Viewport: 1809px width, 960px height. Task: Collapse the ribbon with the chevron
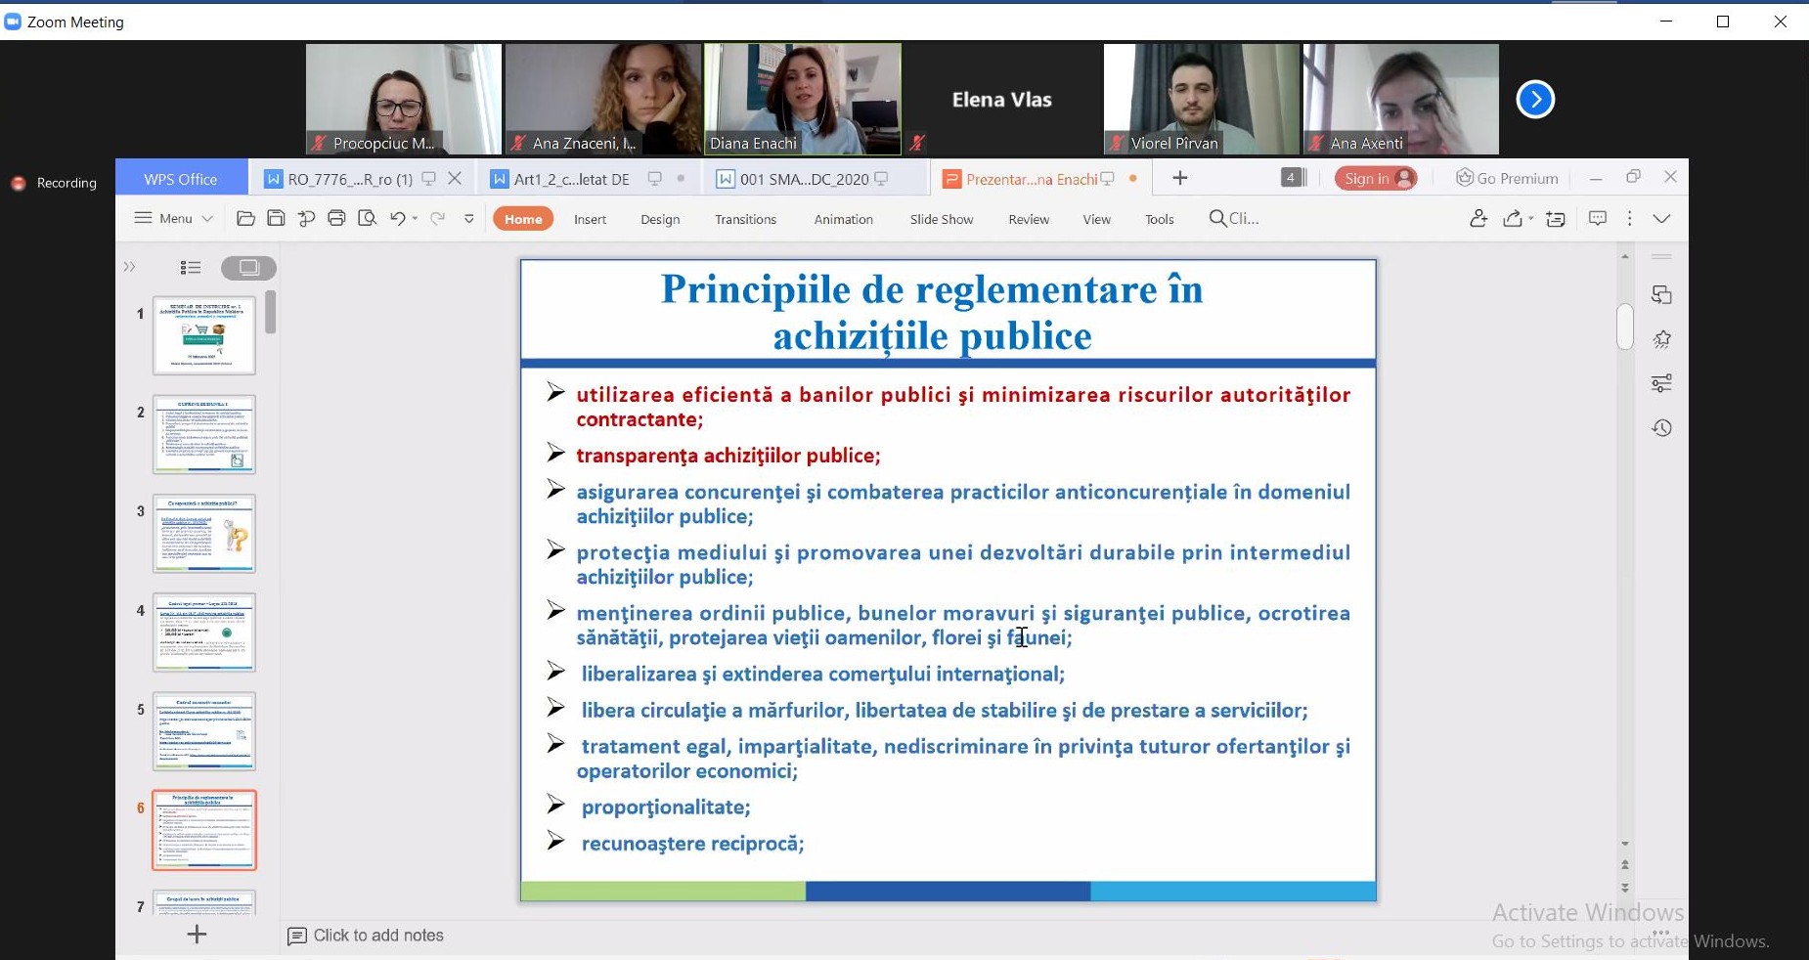click(1661, 218)
